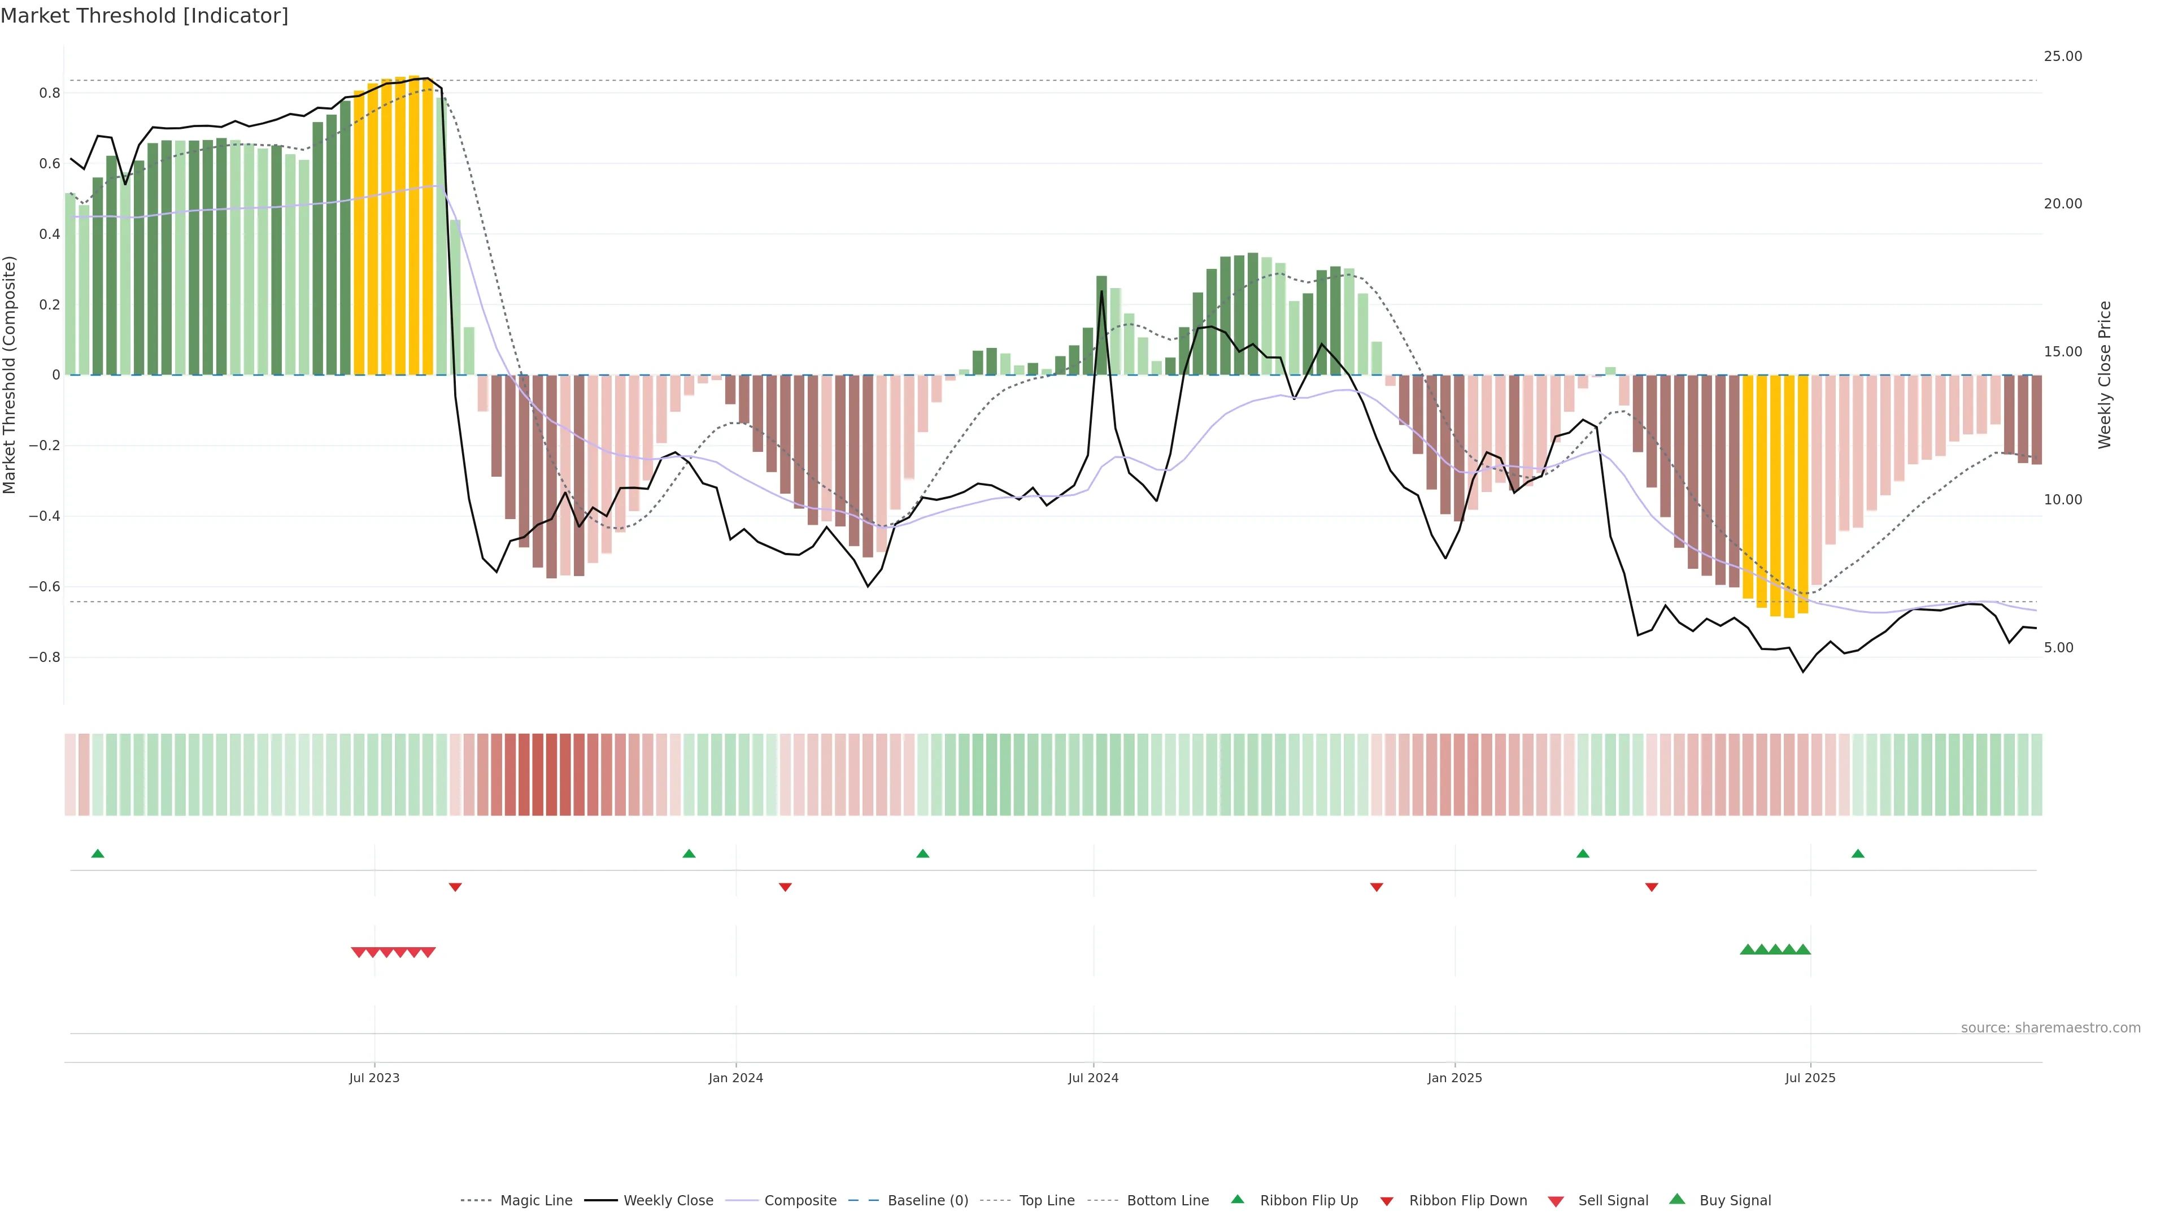This screenshot has width=2169, height=1220.
Task: Hide the Composite line via legend
Action: (800, 1200)
